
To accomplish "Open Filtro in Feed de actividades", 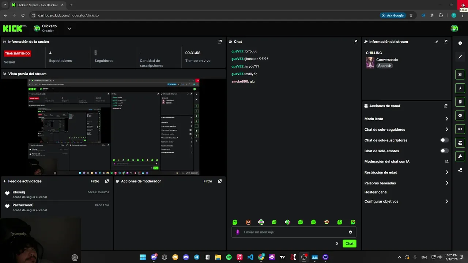I will (95, 181).
